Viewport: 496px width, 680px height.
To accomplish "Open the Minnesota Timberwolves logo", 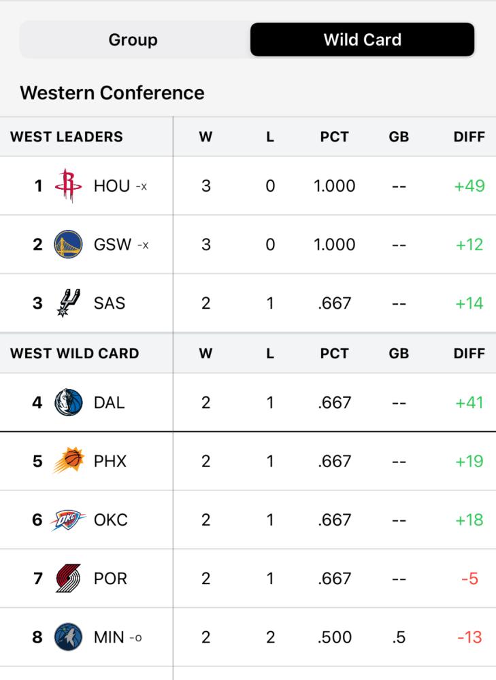I will [69, 636].
